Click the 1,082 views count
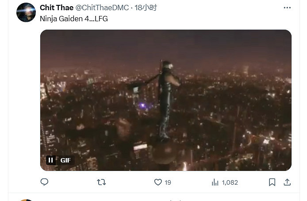Viewport: 307px width, 201px height. point(230,182)
